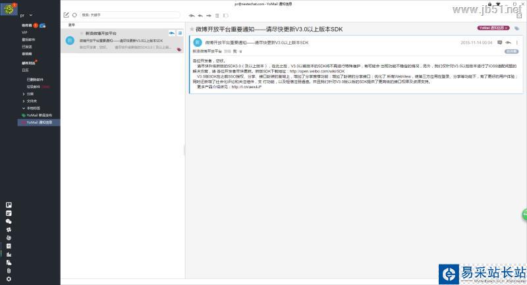Open the note-with-pencil icon in the bottom sidebar
This screenshot has height=285, width=527.
(9, 213)
